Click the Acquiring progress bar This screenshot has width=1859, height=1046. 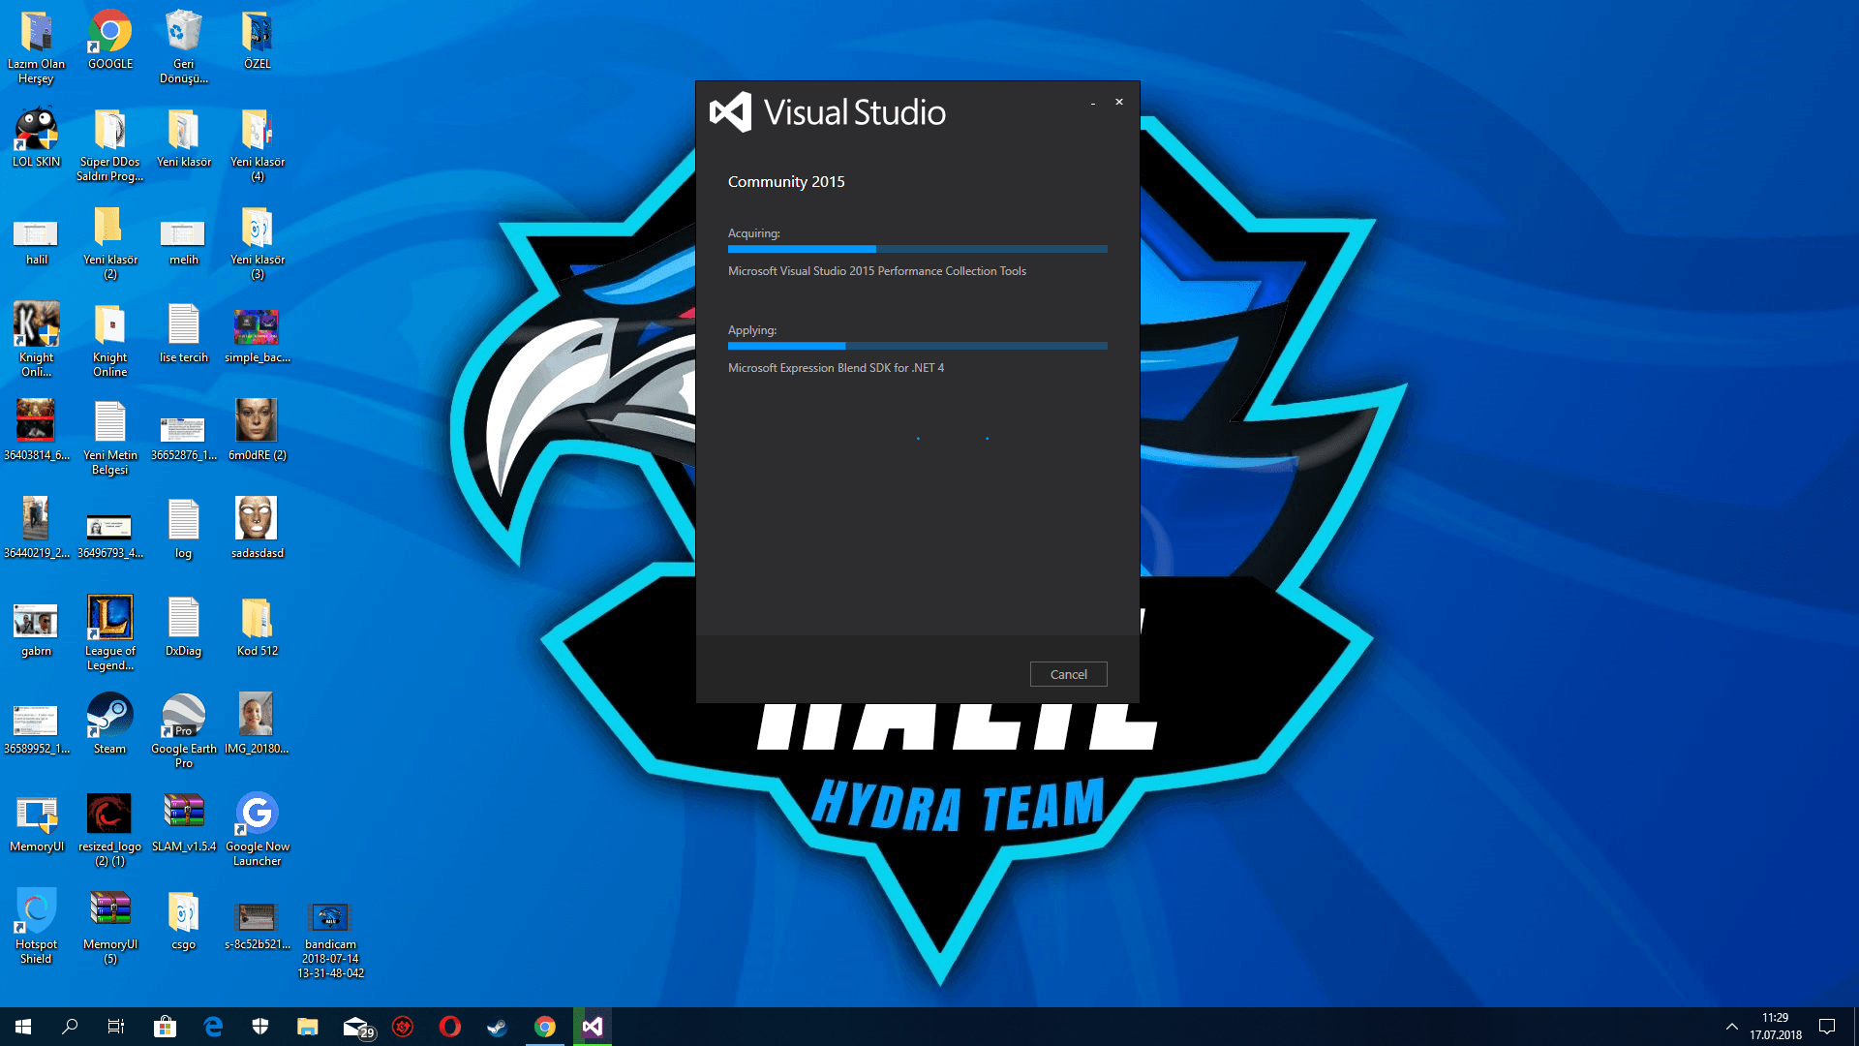(917, 249)
